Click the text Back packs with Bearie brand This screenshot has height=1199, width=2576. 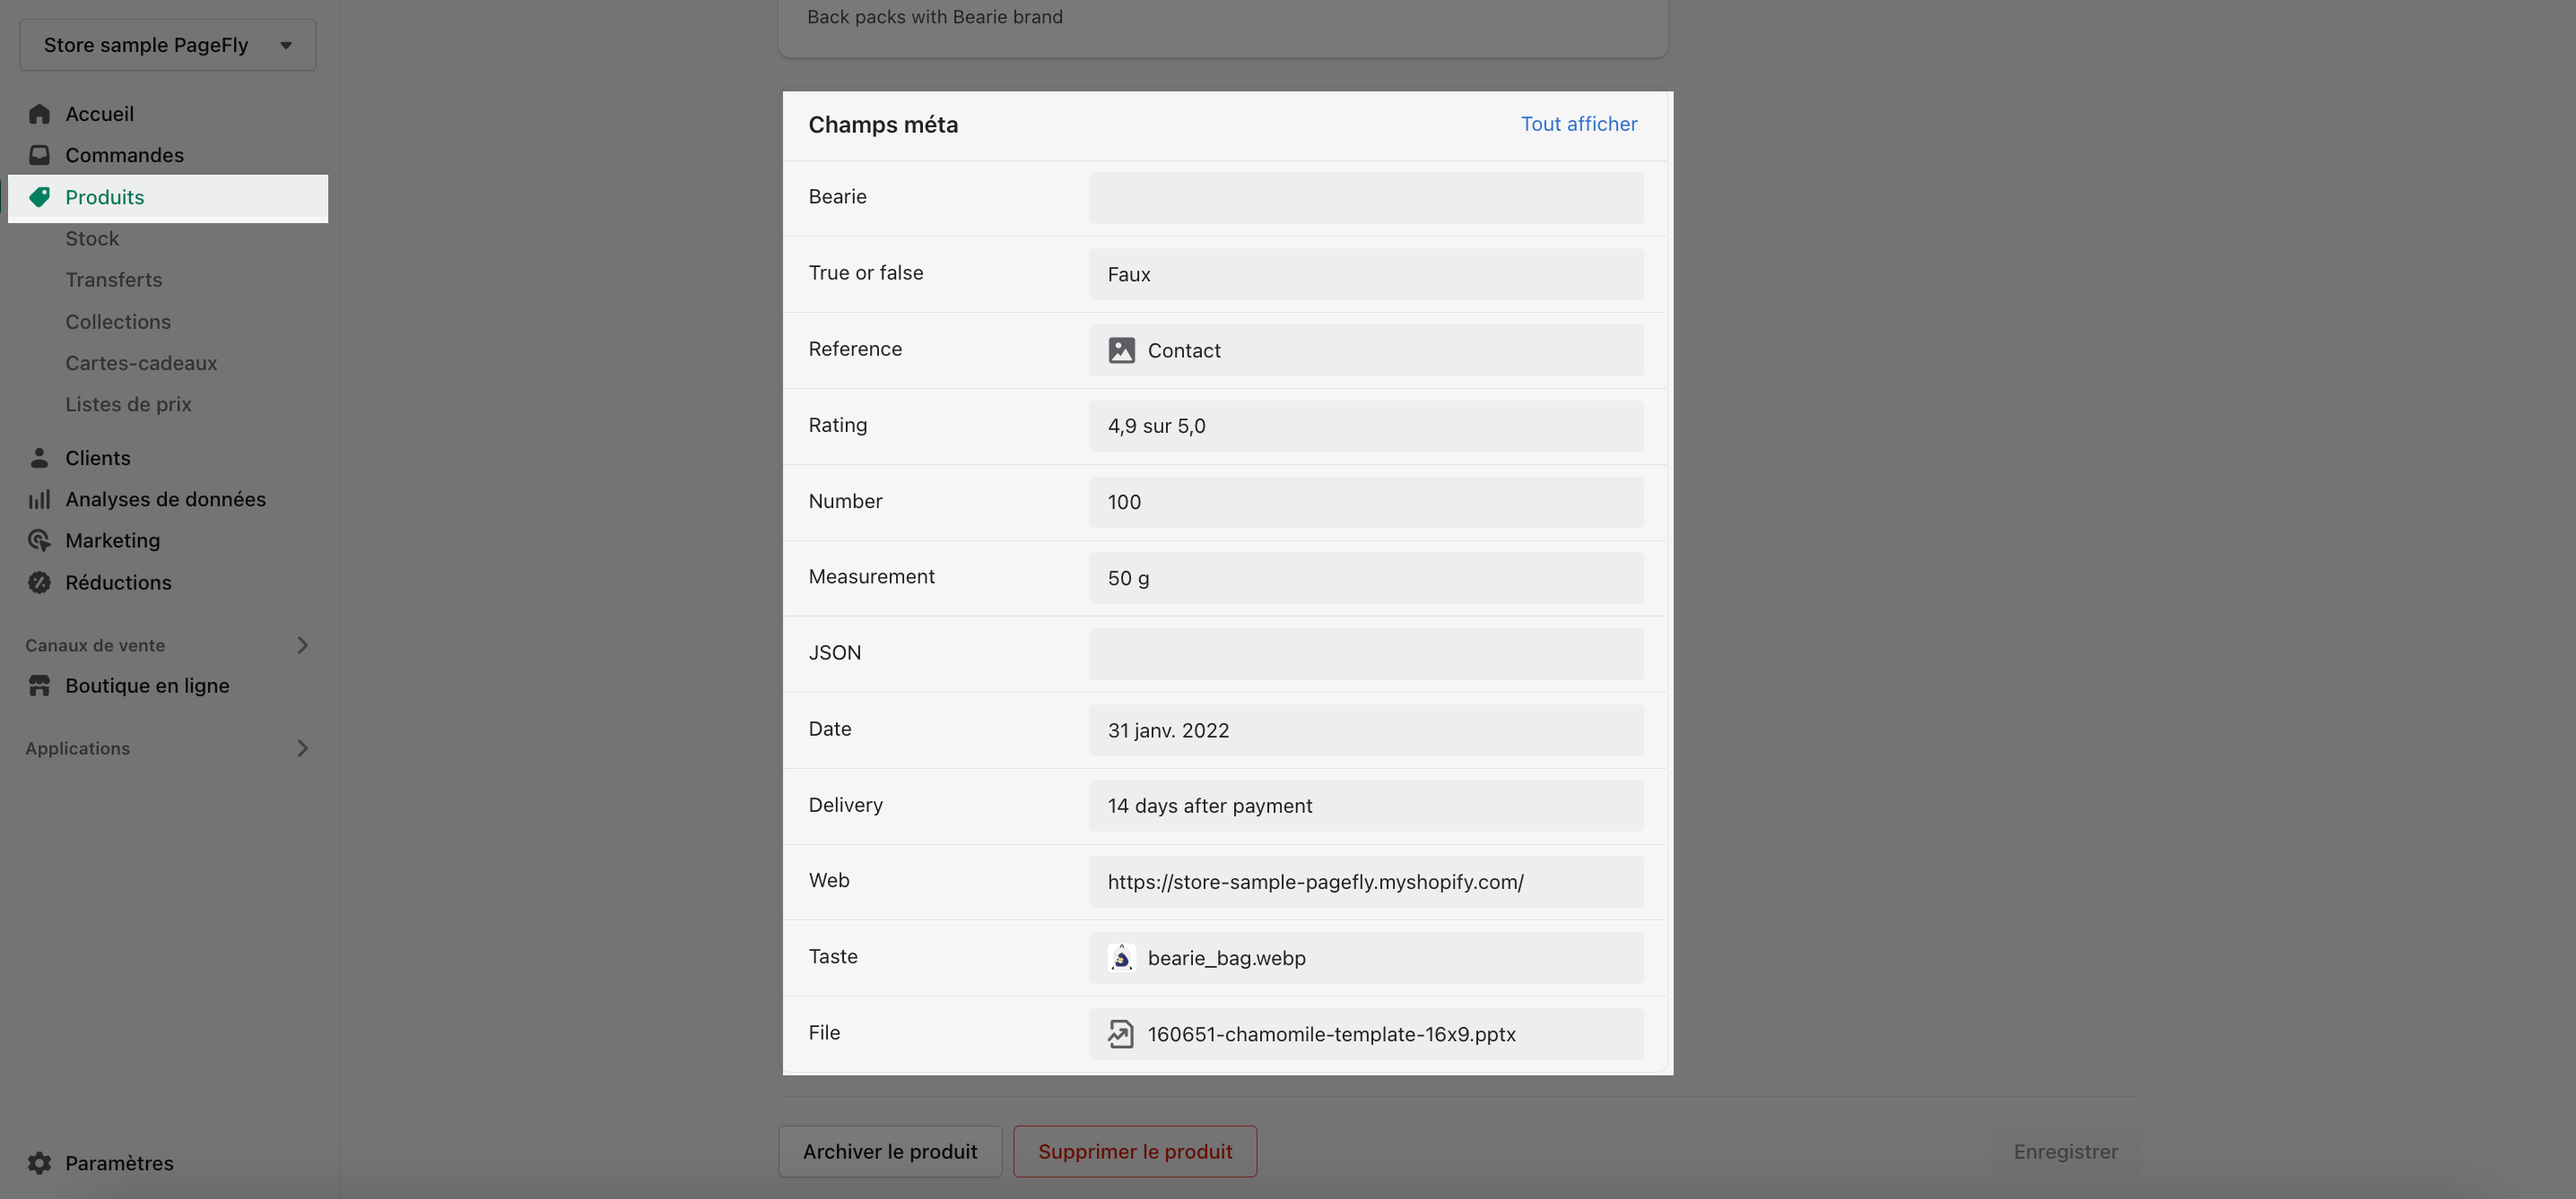[x=935, y=17]
